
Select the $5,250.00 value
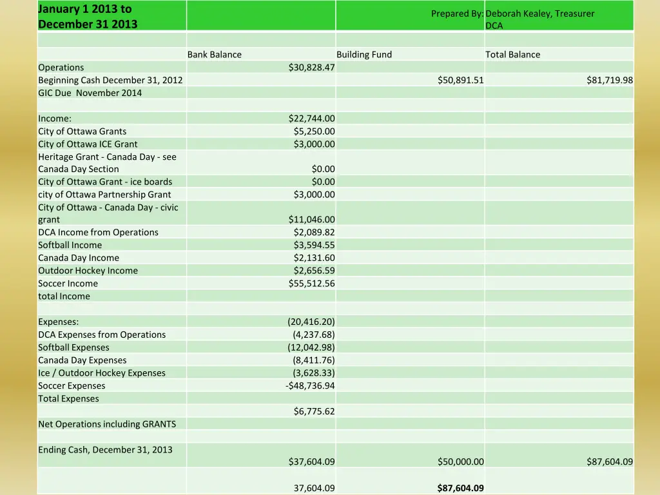pyautogui.click(x=314, y=131)
